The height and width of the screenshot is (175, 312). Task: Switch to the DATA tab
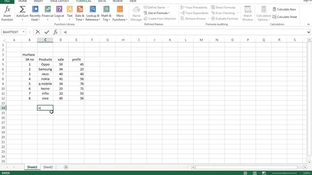pyautogui.click(x=102, y=1)
